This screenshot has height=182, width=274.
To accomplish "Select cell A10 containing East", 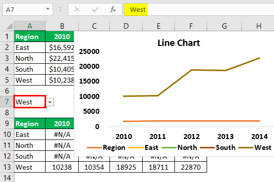I will pyautogui.click(x=30, y=135).
